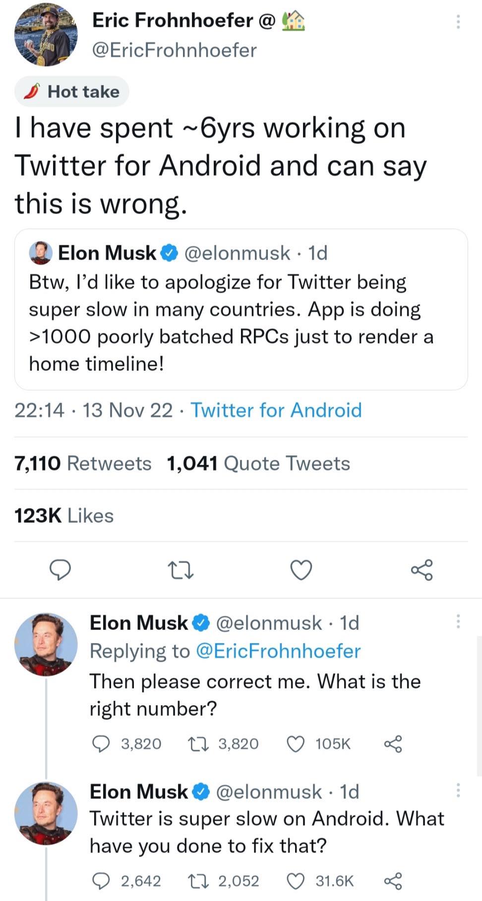The image size is (482, 901).
Task: Reply to "Twitter is super slow on Android" tweet
Action: point(102,881)
